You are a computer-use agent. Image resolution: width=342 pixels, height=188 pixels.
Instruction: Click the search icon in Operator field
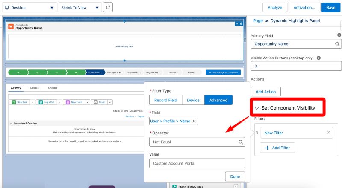click(241, 142)
